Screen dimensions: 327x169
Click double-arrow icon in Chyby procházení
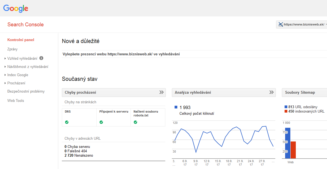point(161,92)
